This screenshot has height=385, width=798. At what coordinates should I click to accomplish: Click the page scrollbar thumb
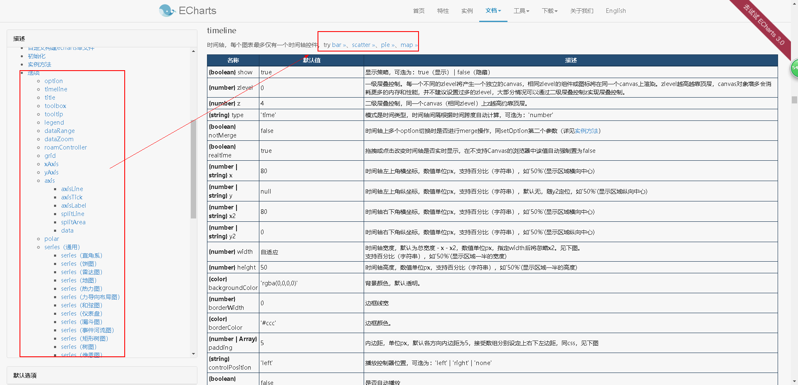coord(794,100)
